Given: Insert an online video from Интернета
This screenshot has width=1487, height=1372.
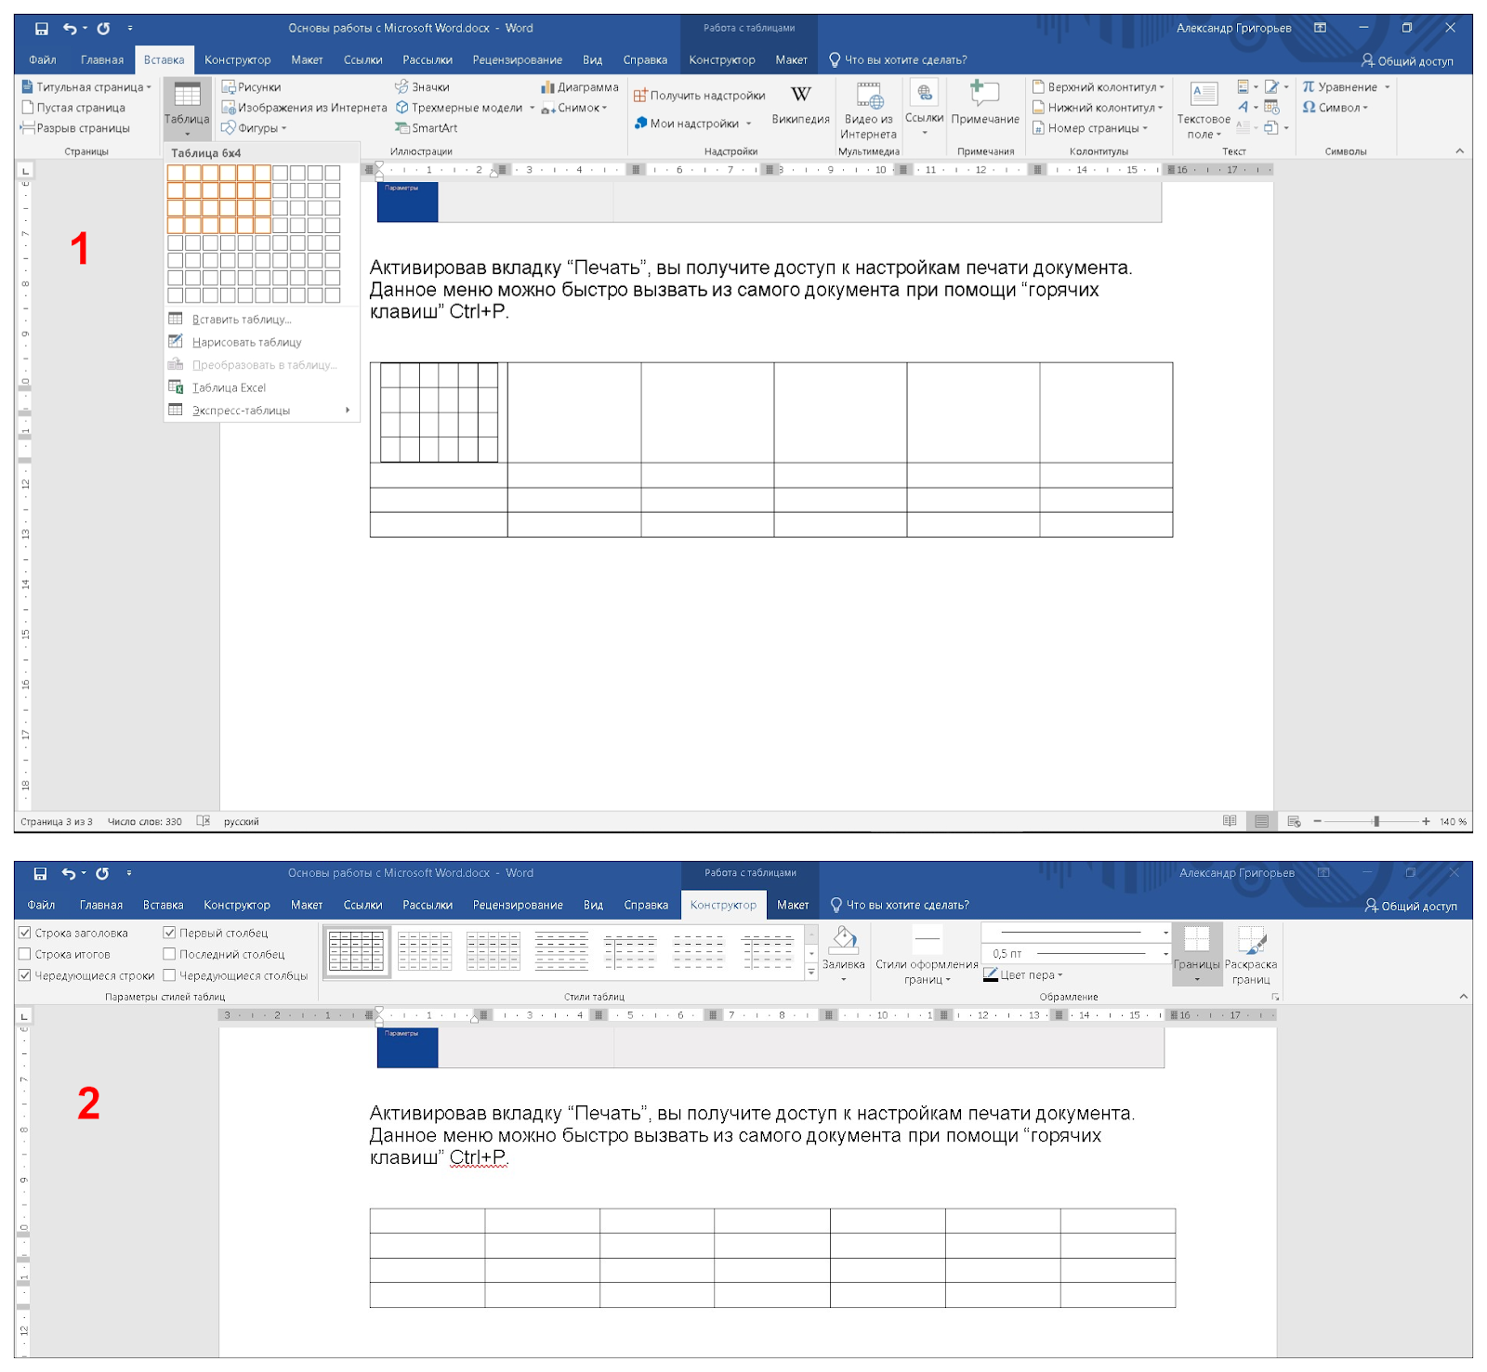Looking at the screenshot, I should point(868,97).
